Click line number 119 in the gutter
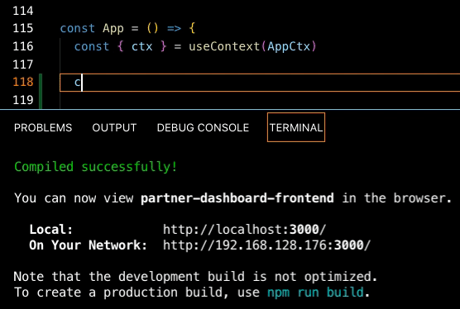The image size is (460, 309). tap(23, 100)
